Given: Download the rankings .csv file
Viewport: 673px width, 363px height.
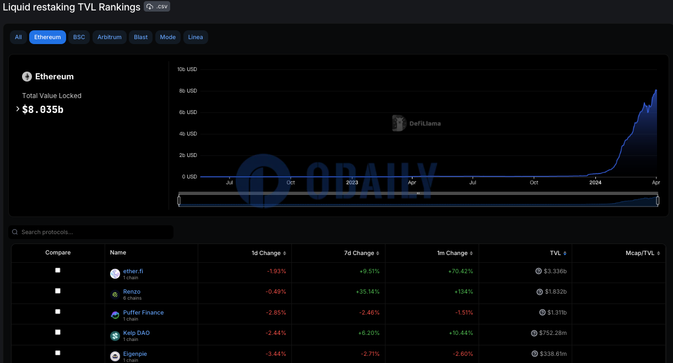Looking at the screenshot, I should coord(157,7).
